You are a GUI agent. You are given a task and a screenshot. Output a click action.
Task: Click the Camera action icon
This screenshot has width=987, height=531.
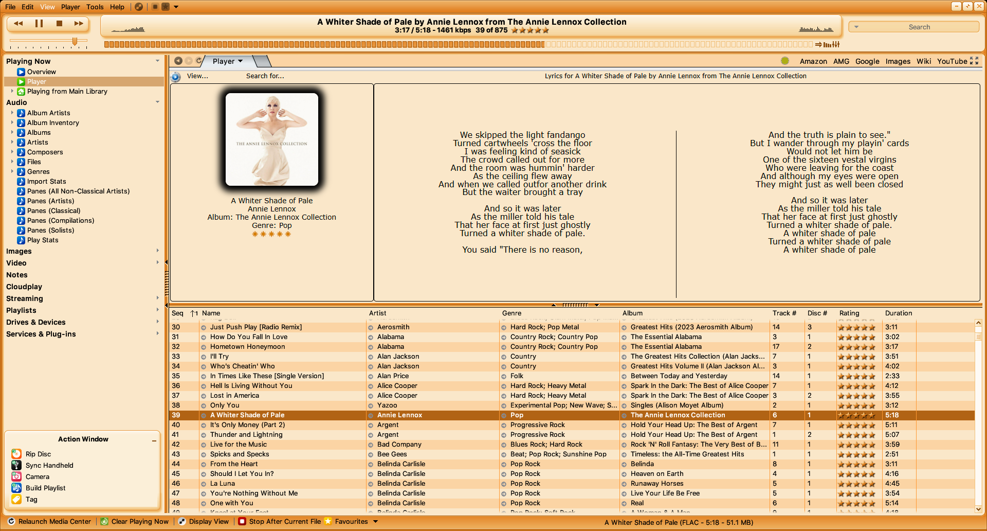pyautogui.click(x=16, y=476)
